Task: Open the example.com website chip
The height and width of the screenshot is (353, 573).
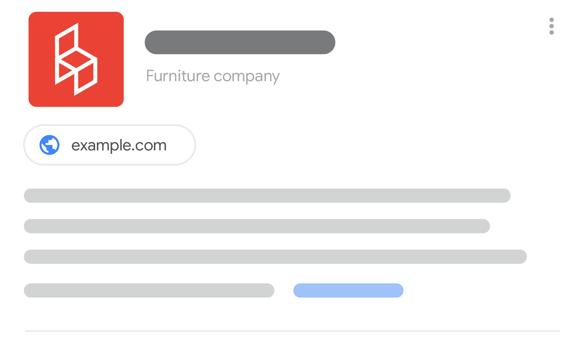Action: click(x=109, y=145)
